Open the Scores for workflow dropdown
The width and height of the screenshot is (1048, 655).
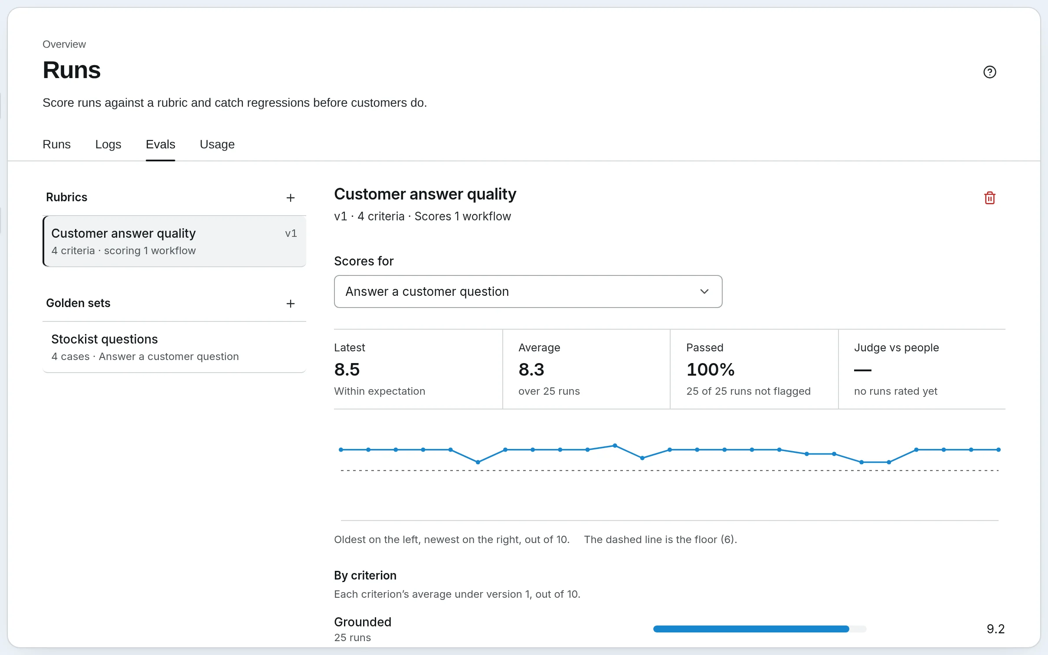pos(528,291)
